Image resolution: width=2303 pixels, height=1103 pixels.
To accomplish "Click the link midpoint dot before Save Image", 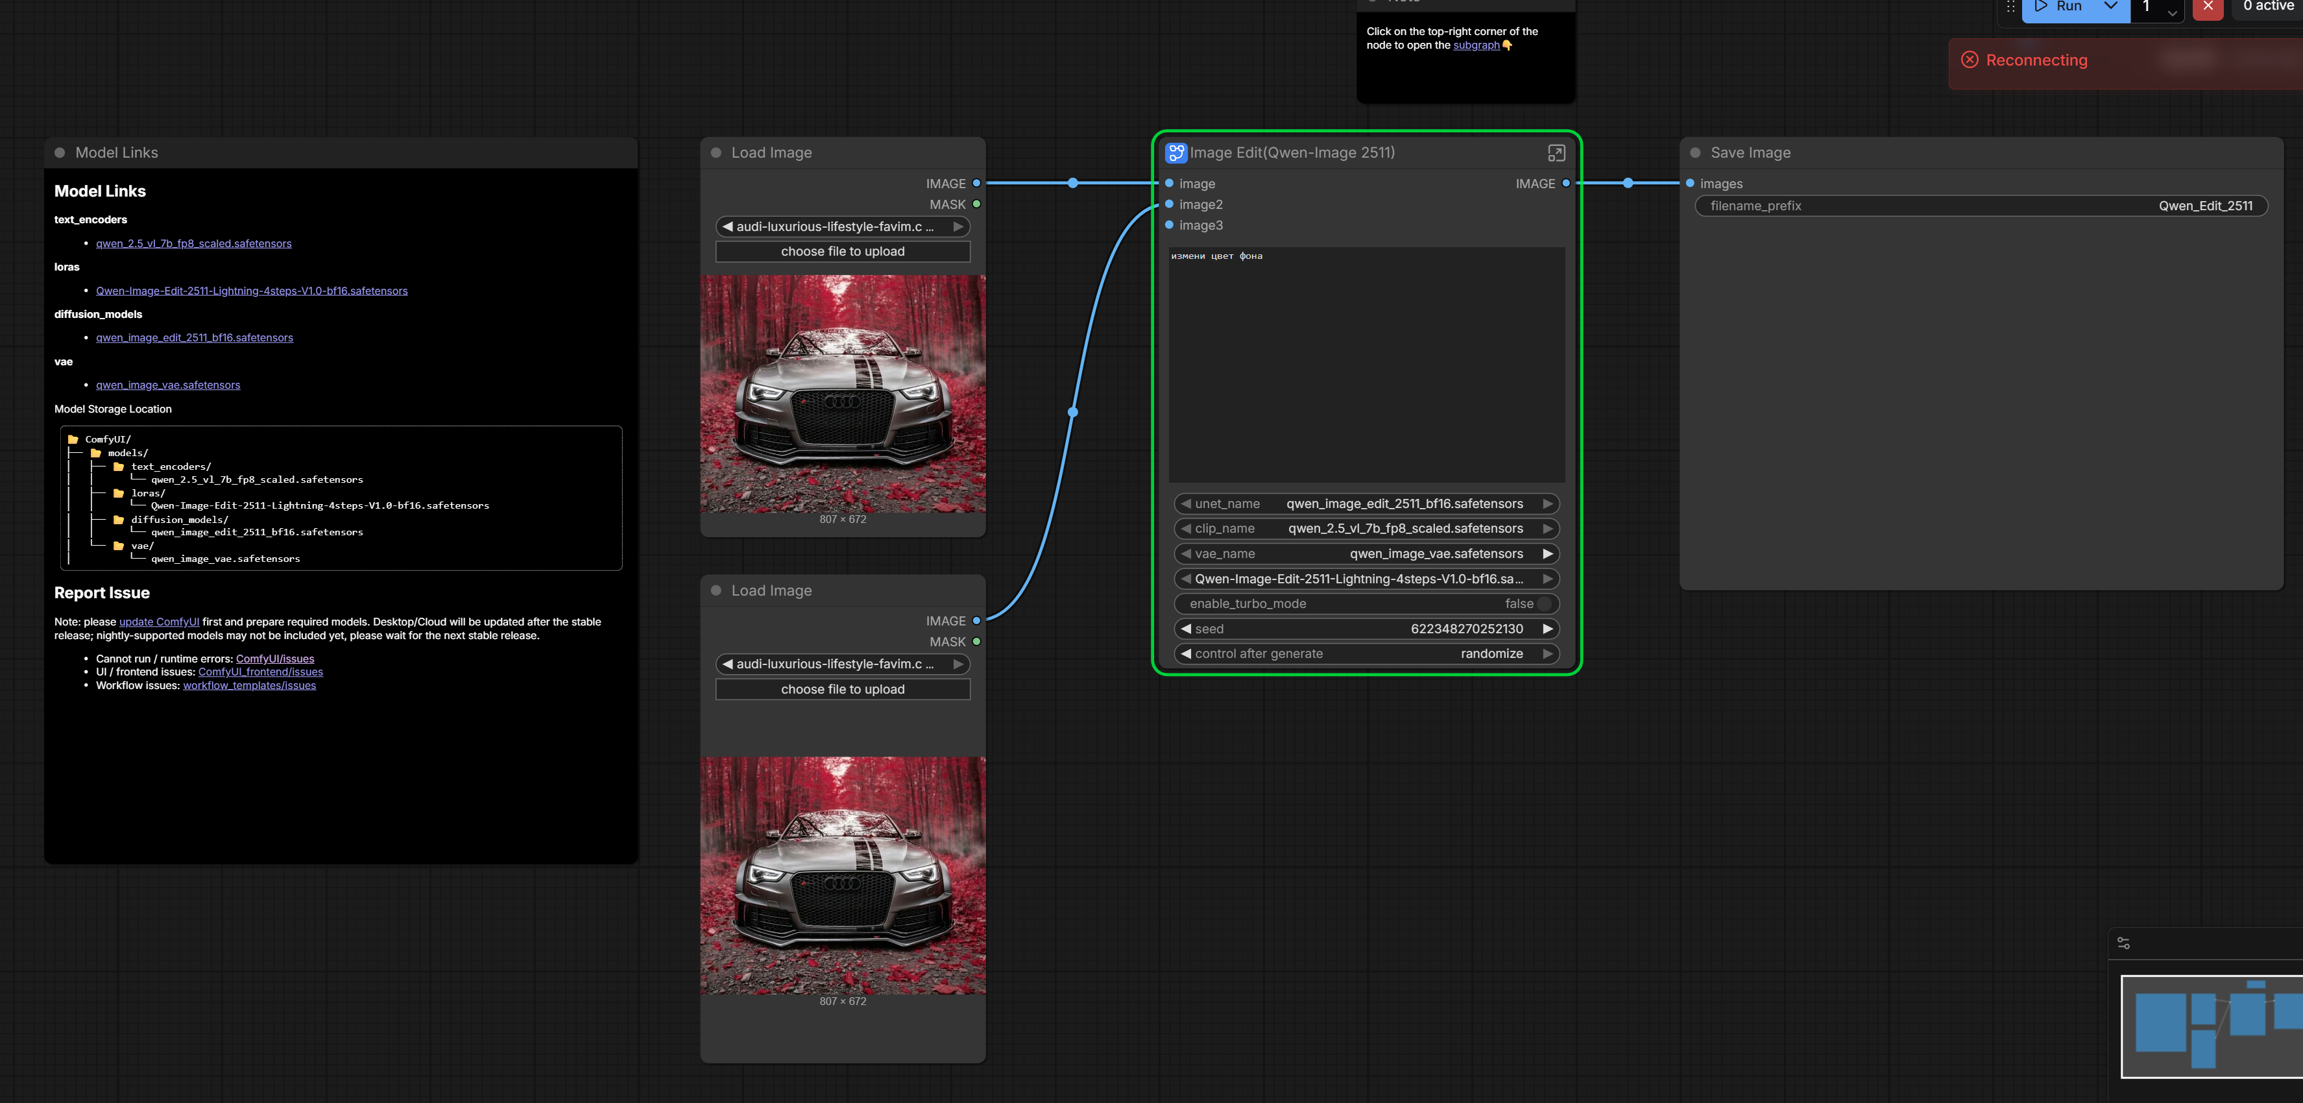I will coord(1628,183).
